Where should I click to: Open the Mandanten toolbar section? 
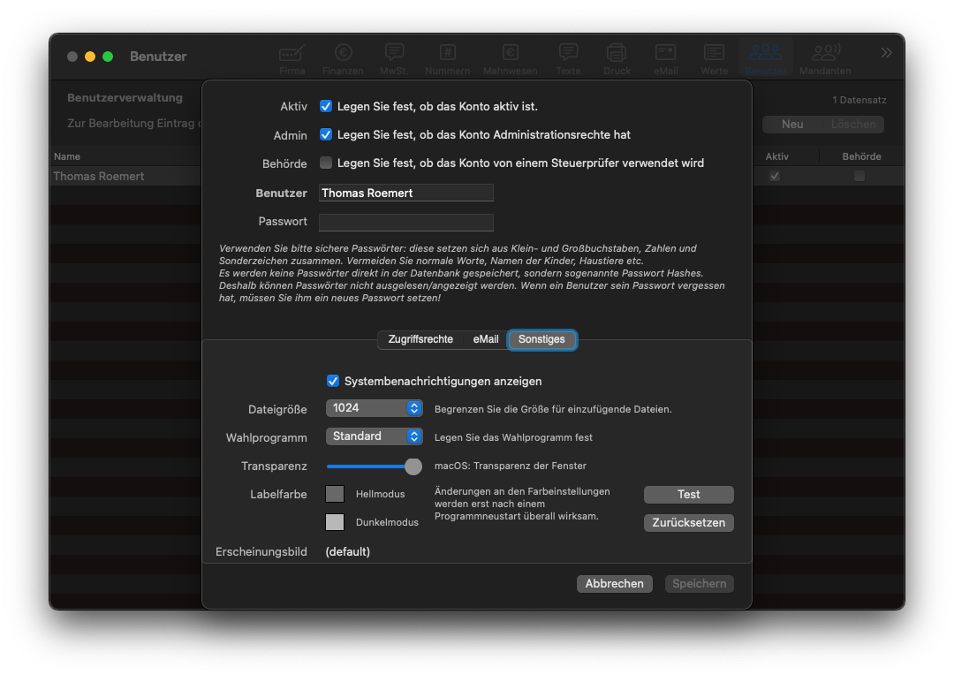click(825, 58)
